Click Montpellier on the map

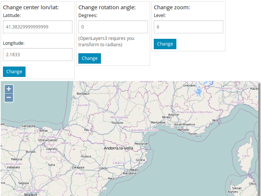pyautogui.click(x=158, y=122)
